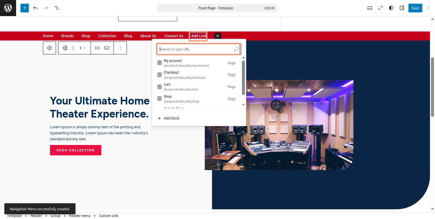This screenshot has width=435, height=219.
Task: Click the Group breadcrumb
Action: point(55,216)
